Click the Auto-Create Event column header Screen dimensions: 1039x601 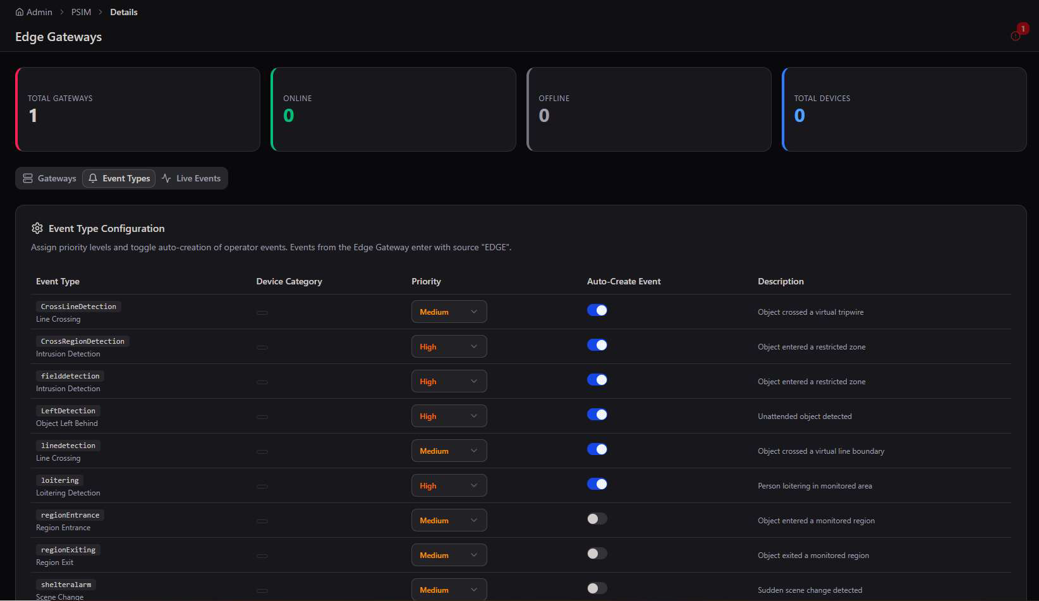tap(624, 281)
